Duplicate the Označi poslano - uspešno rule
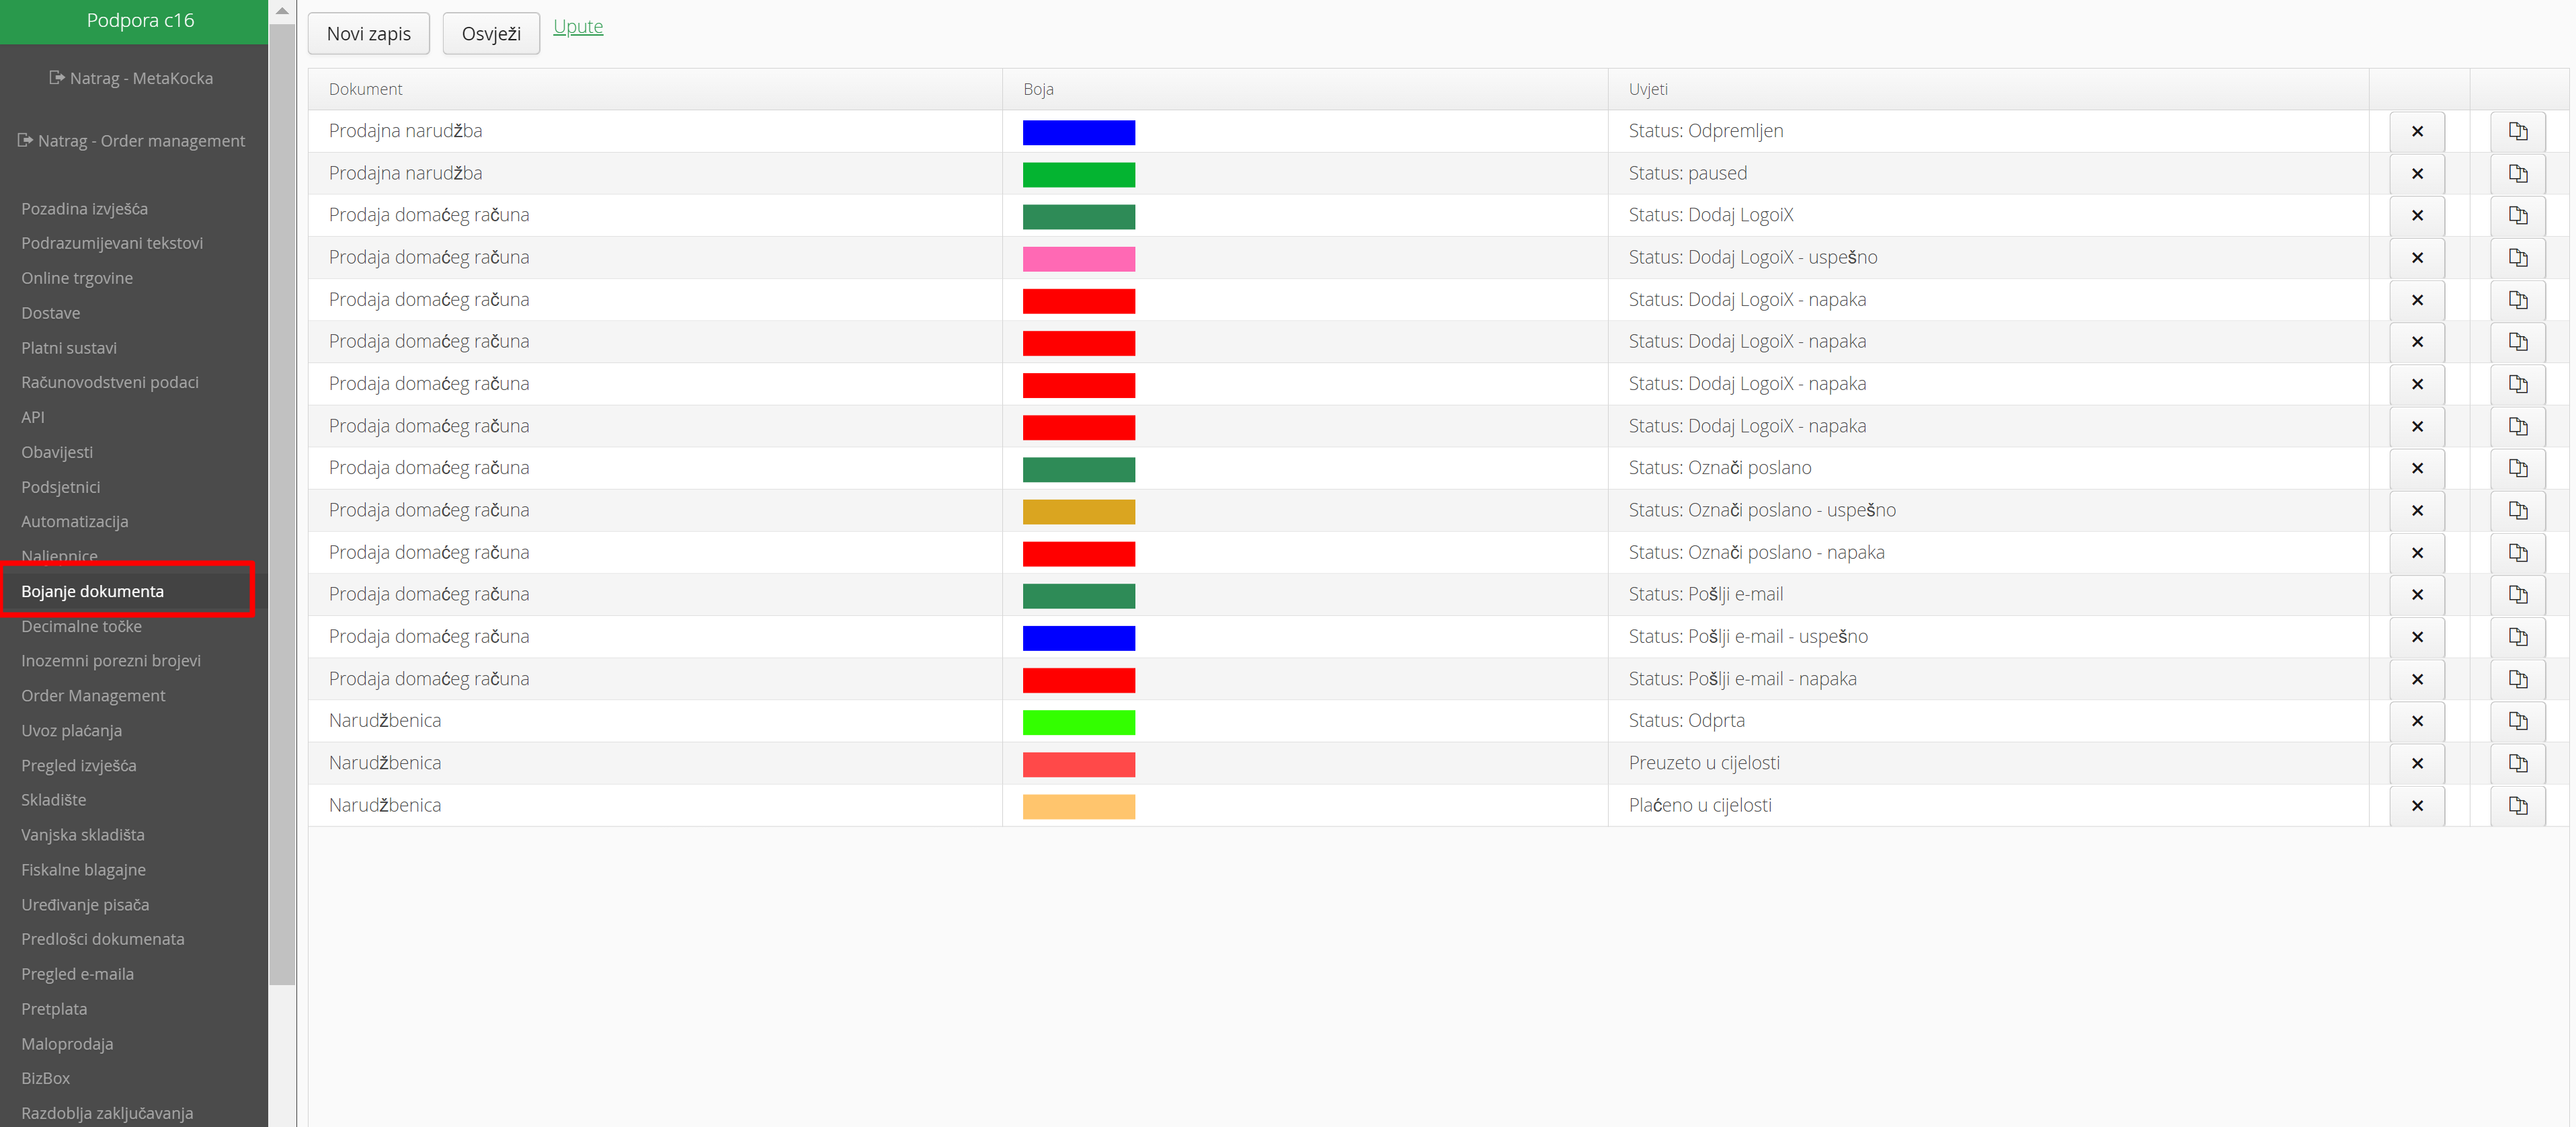The height and width of the screenshot is (1127, 2576). coord(2517,511)
